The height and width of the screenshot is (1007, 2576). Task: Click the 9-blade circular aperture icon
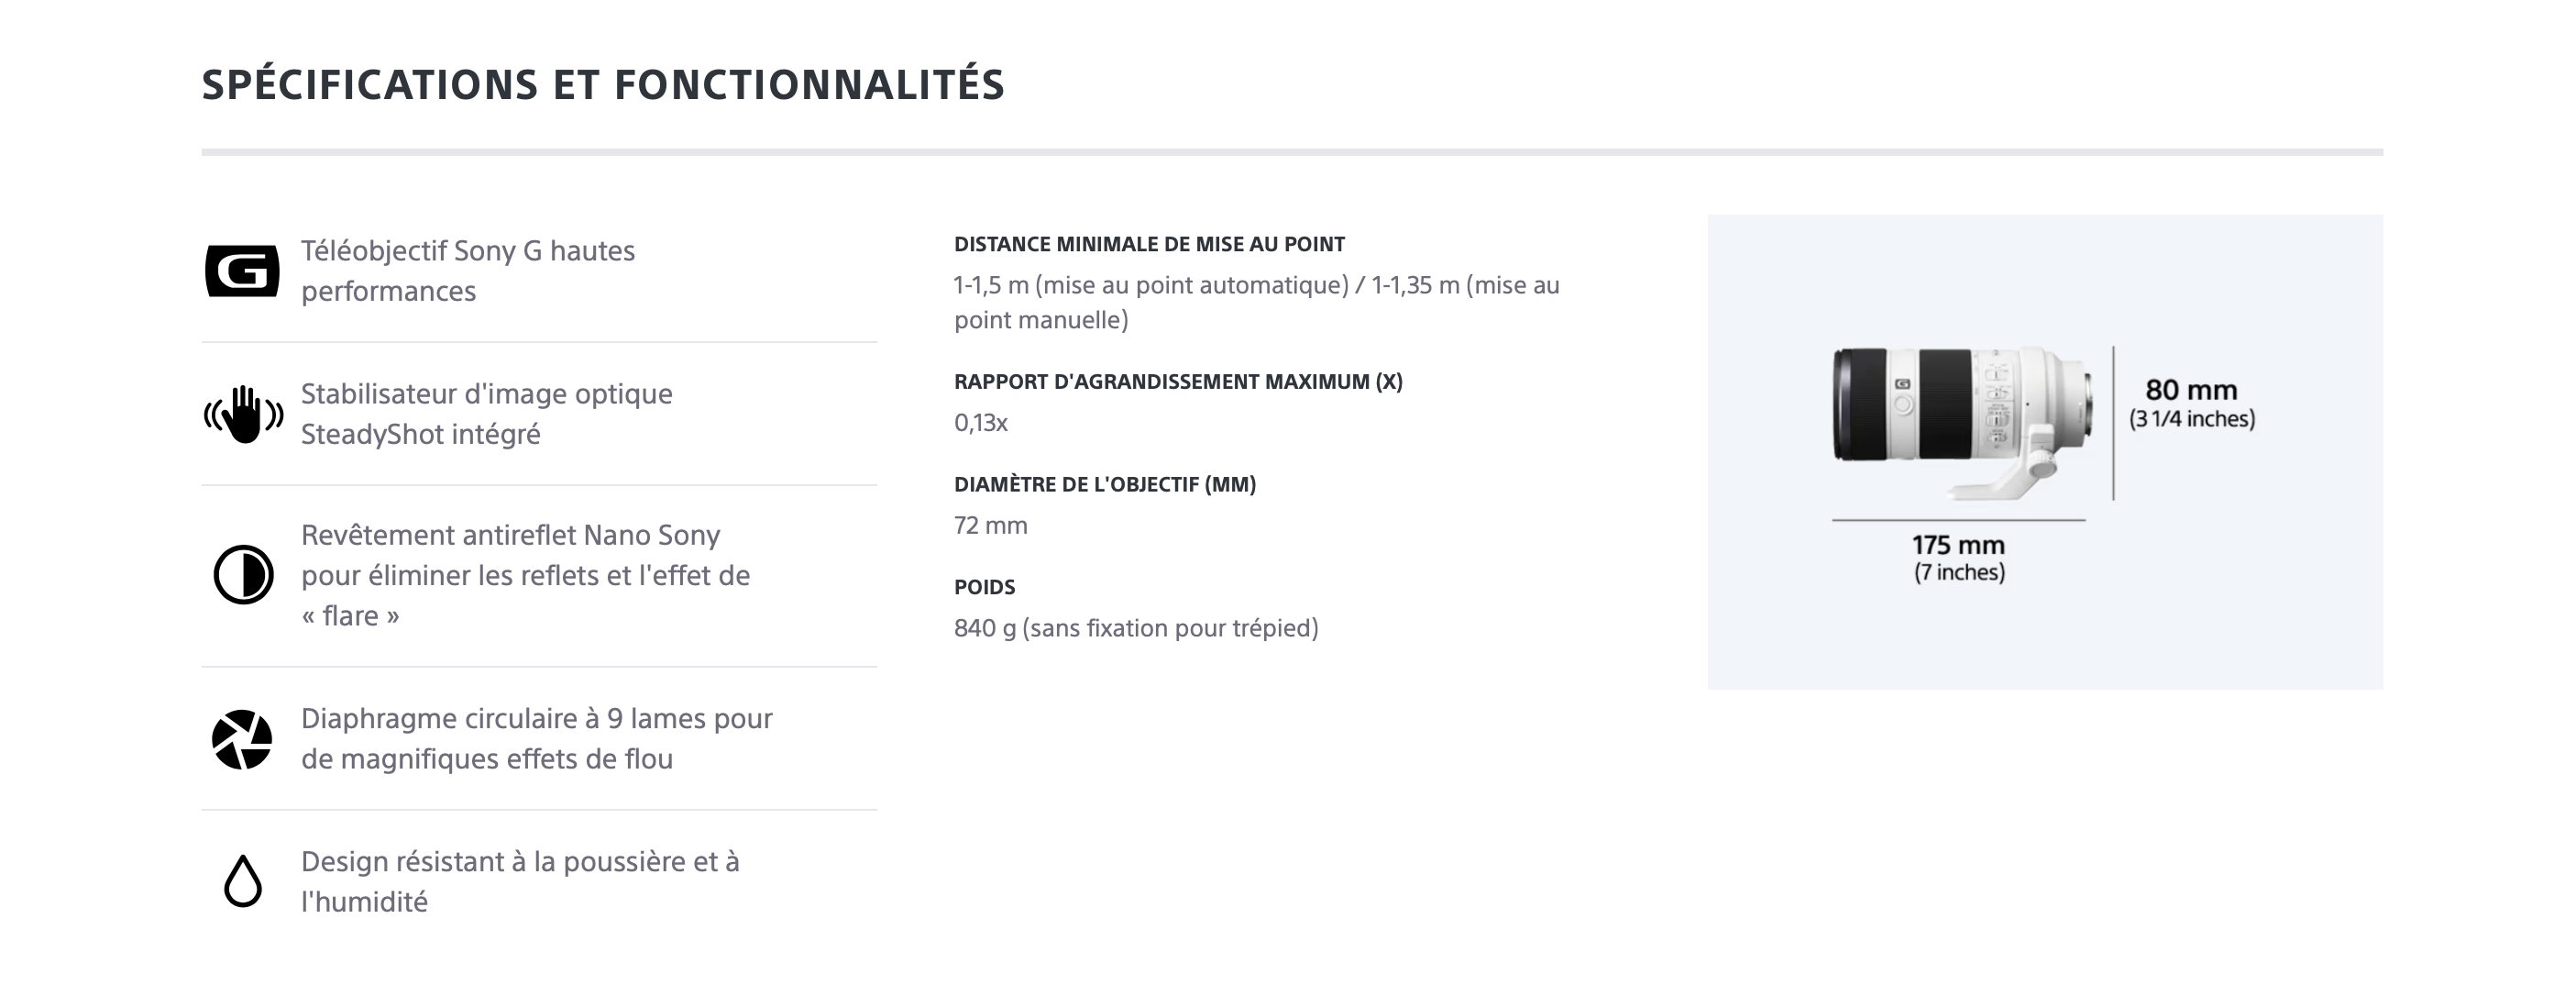point(242,740)
